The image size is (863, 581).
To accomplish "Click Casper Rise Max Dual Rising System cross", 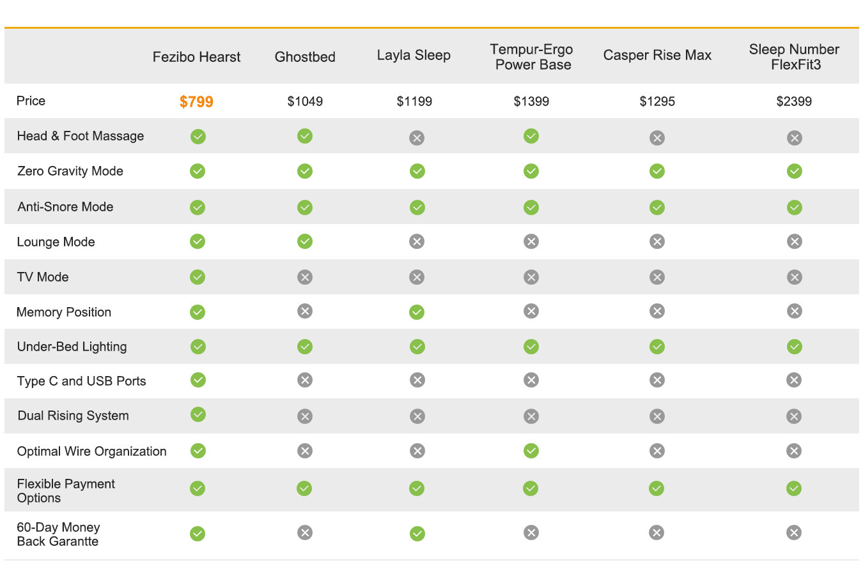I will pos(657,416).
